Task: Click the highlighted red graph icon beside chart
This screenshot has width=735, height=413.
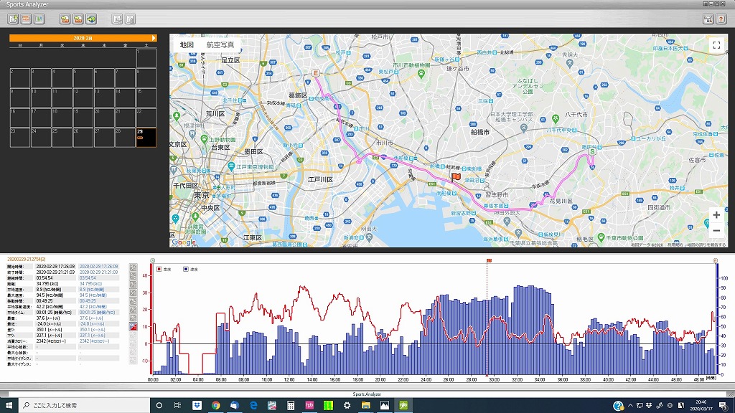Action: pos(133,326)
